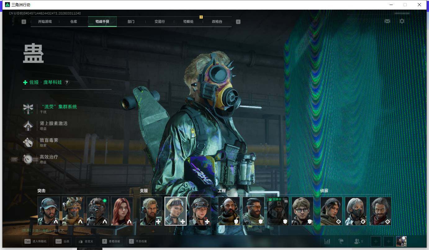Screen dimensions: 429x250
Task: Select the 突击 operator with green status dot
Action: 97,211
